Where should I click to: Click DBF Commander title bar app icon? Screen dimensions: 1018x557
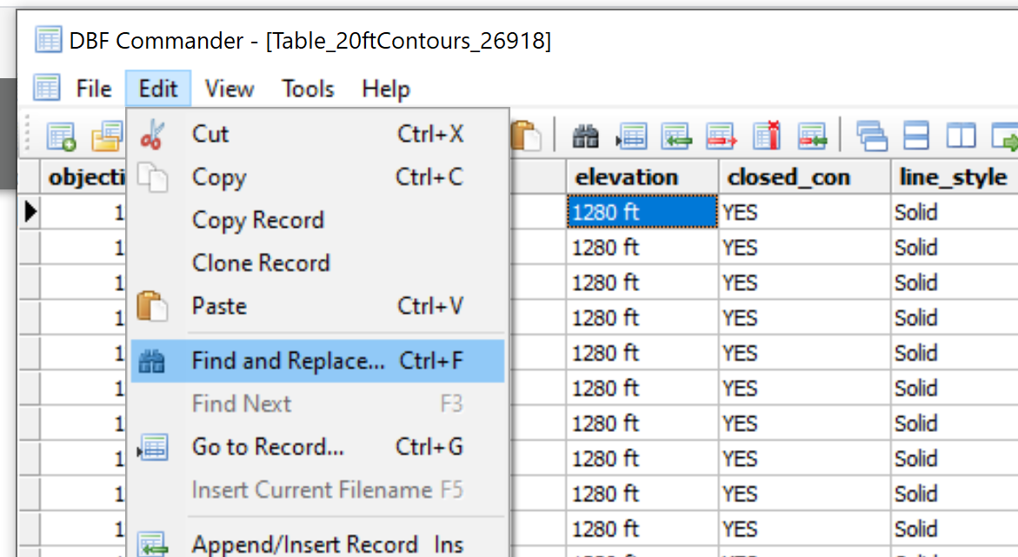pyautogui.click(x=48, y=40)
